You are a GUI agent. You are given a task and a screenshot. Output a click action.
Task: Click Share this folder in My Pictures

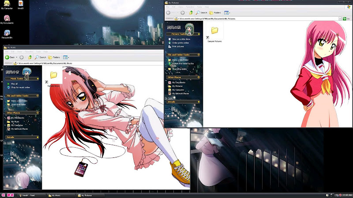[x=180, y=69]
